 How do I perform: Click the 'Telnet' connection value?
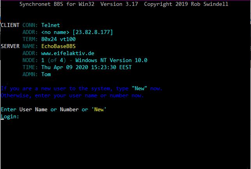pos(51,25)
